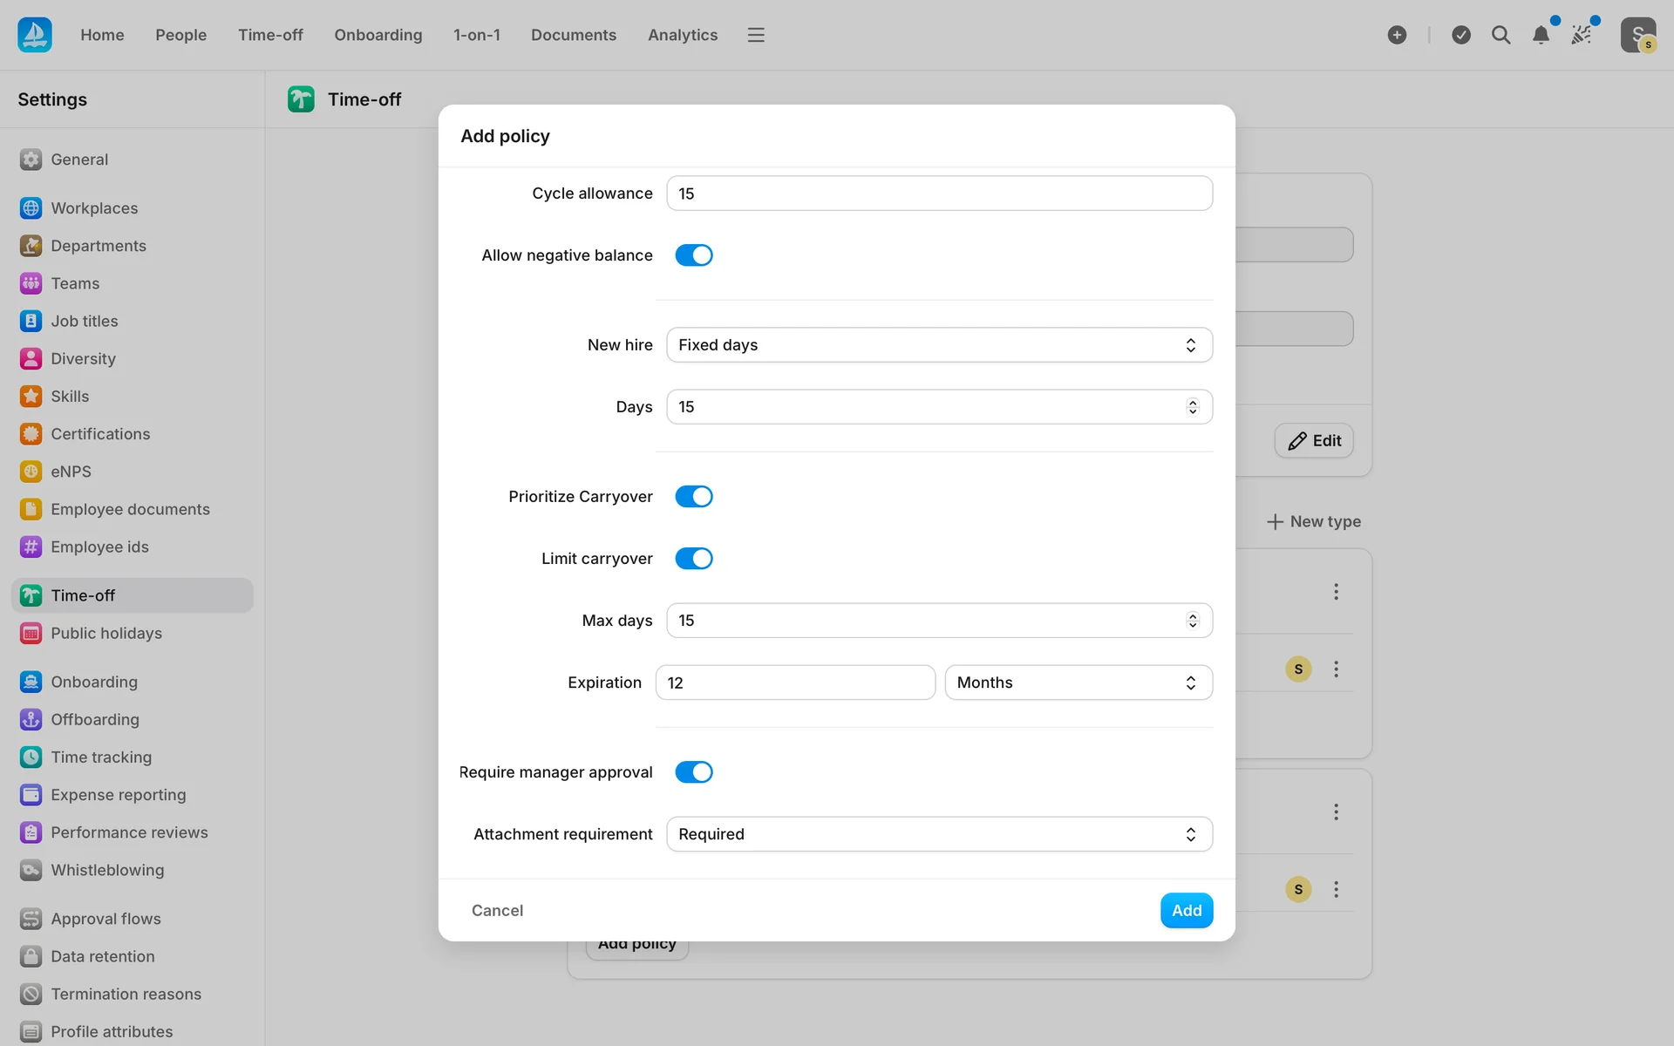This screenshot has width=1674, height=1046.
Task: Expand the Months expiration unit dropdown
Action: (1079, 683)
